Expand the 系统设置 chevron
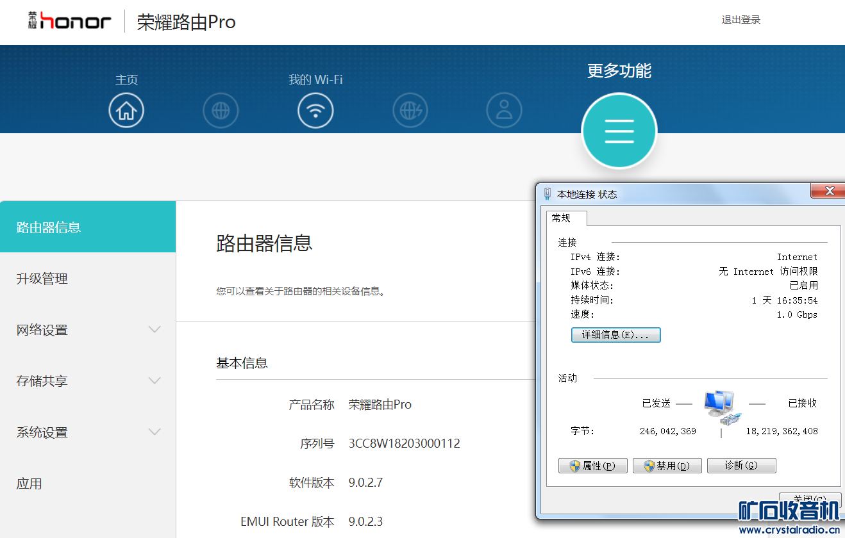This screenshot has height=538, width=845. [155, 432]
